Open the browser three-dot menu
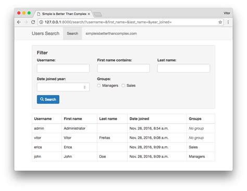This screenshot has height=191, width=247. (x=228, y=22)
